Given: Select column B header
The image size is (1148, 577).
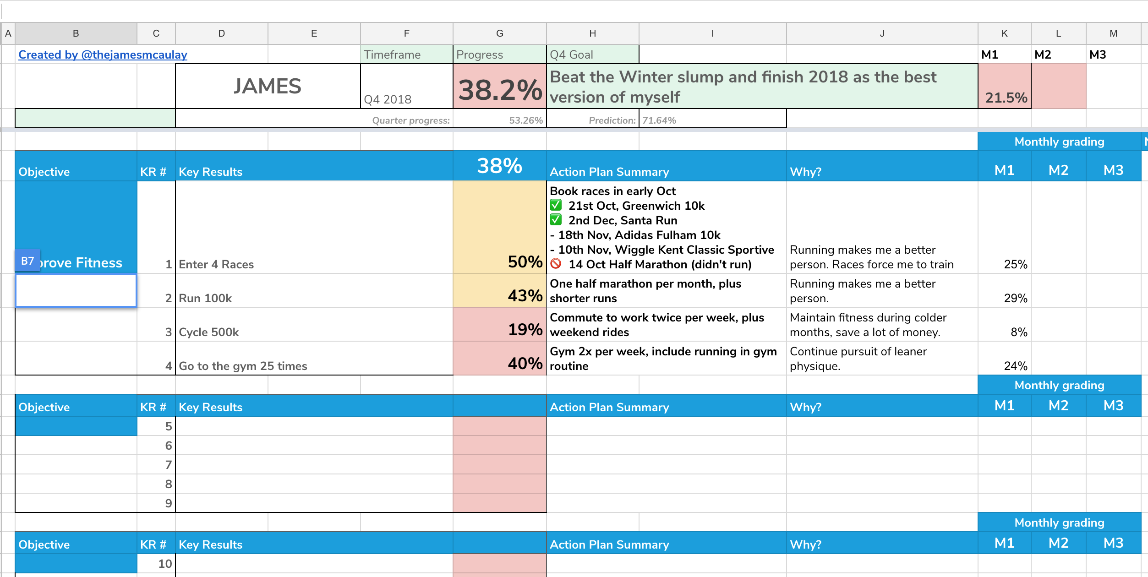Looking at the screenshot, I should tap(76, 33).
